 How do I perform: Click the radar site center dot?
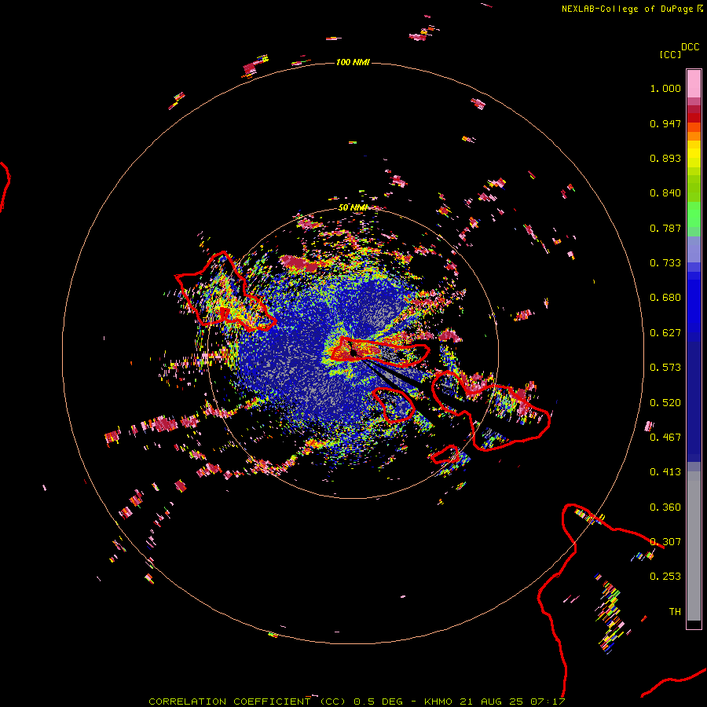353,353
